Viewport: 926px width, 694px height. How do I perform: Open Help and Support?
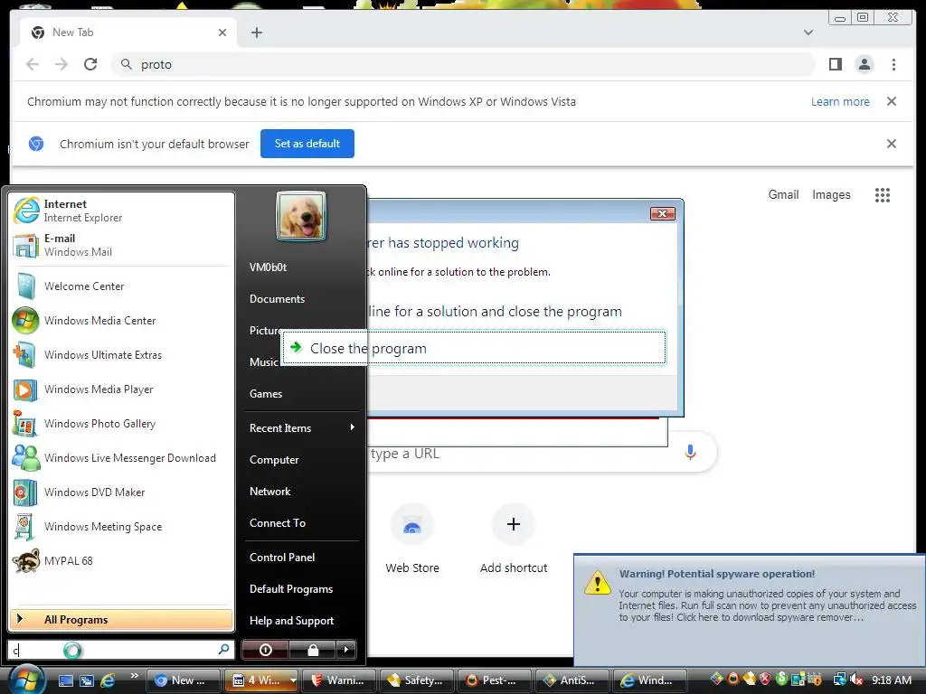point(292,621)
